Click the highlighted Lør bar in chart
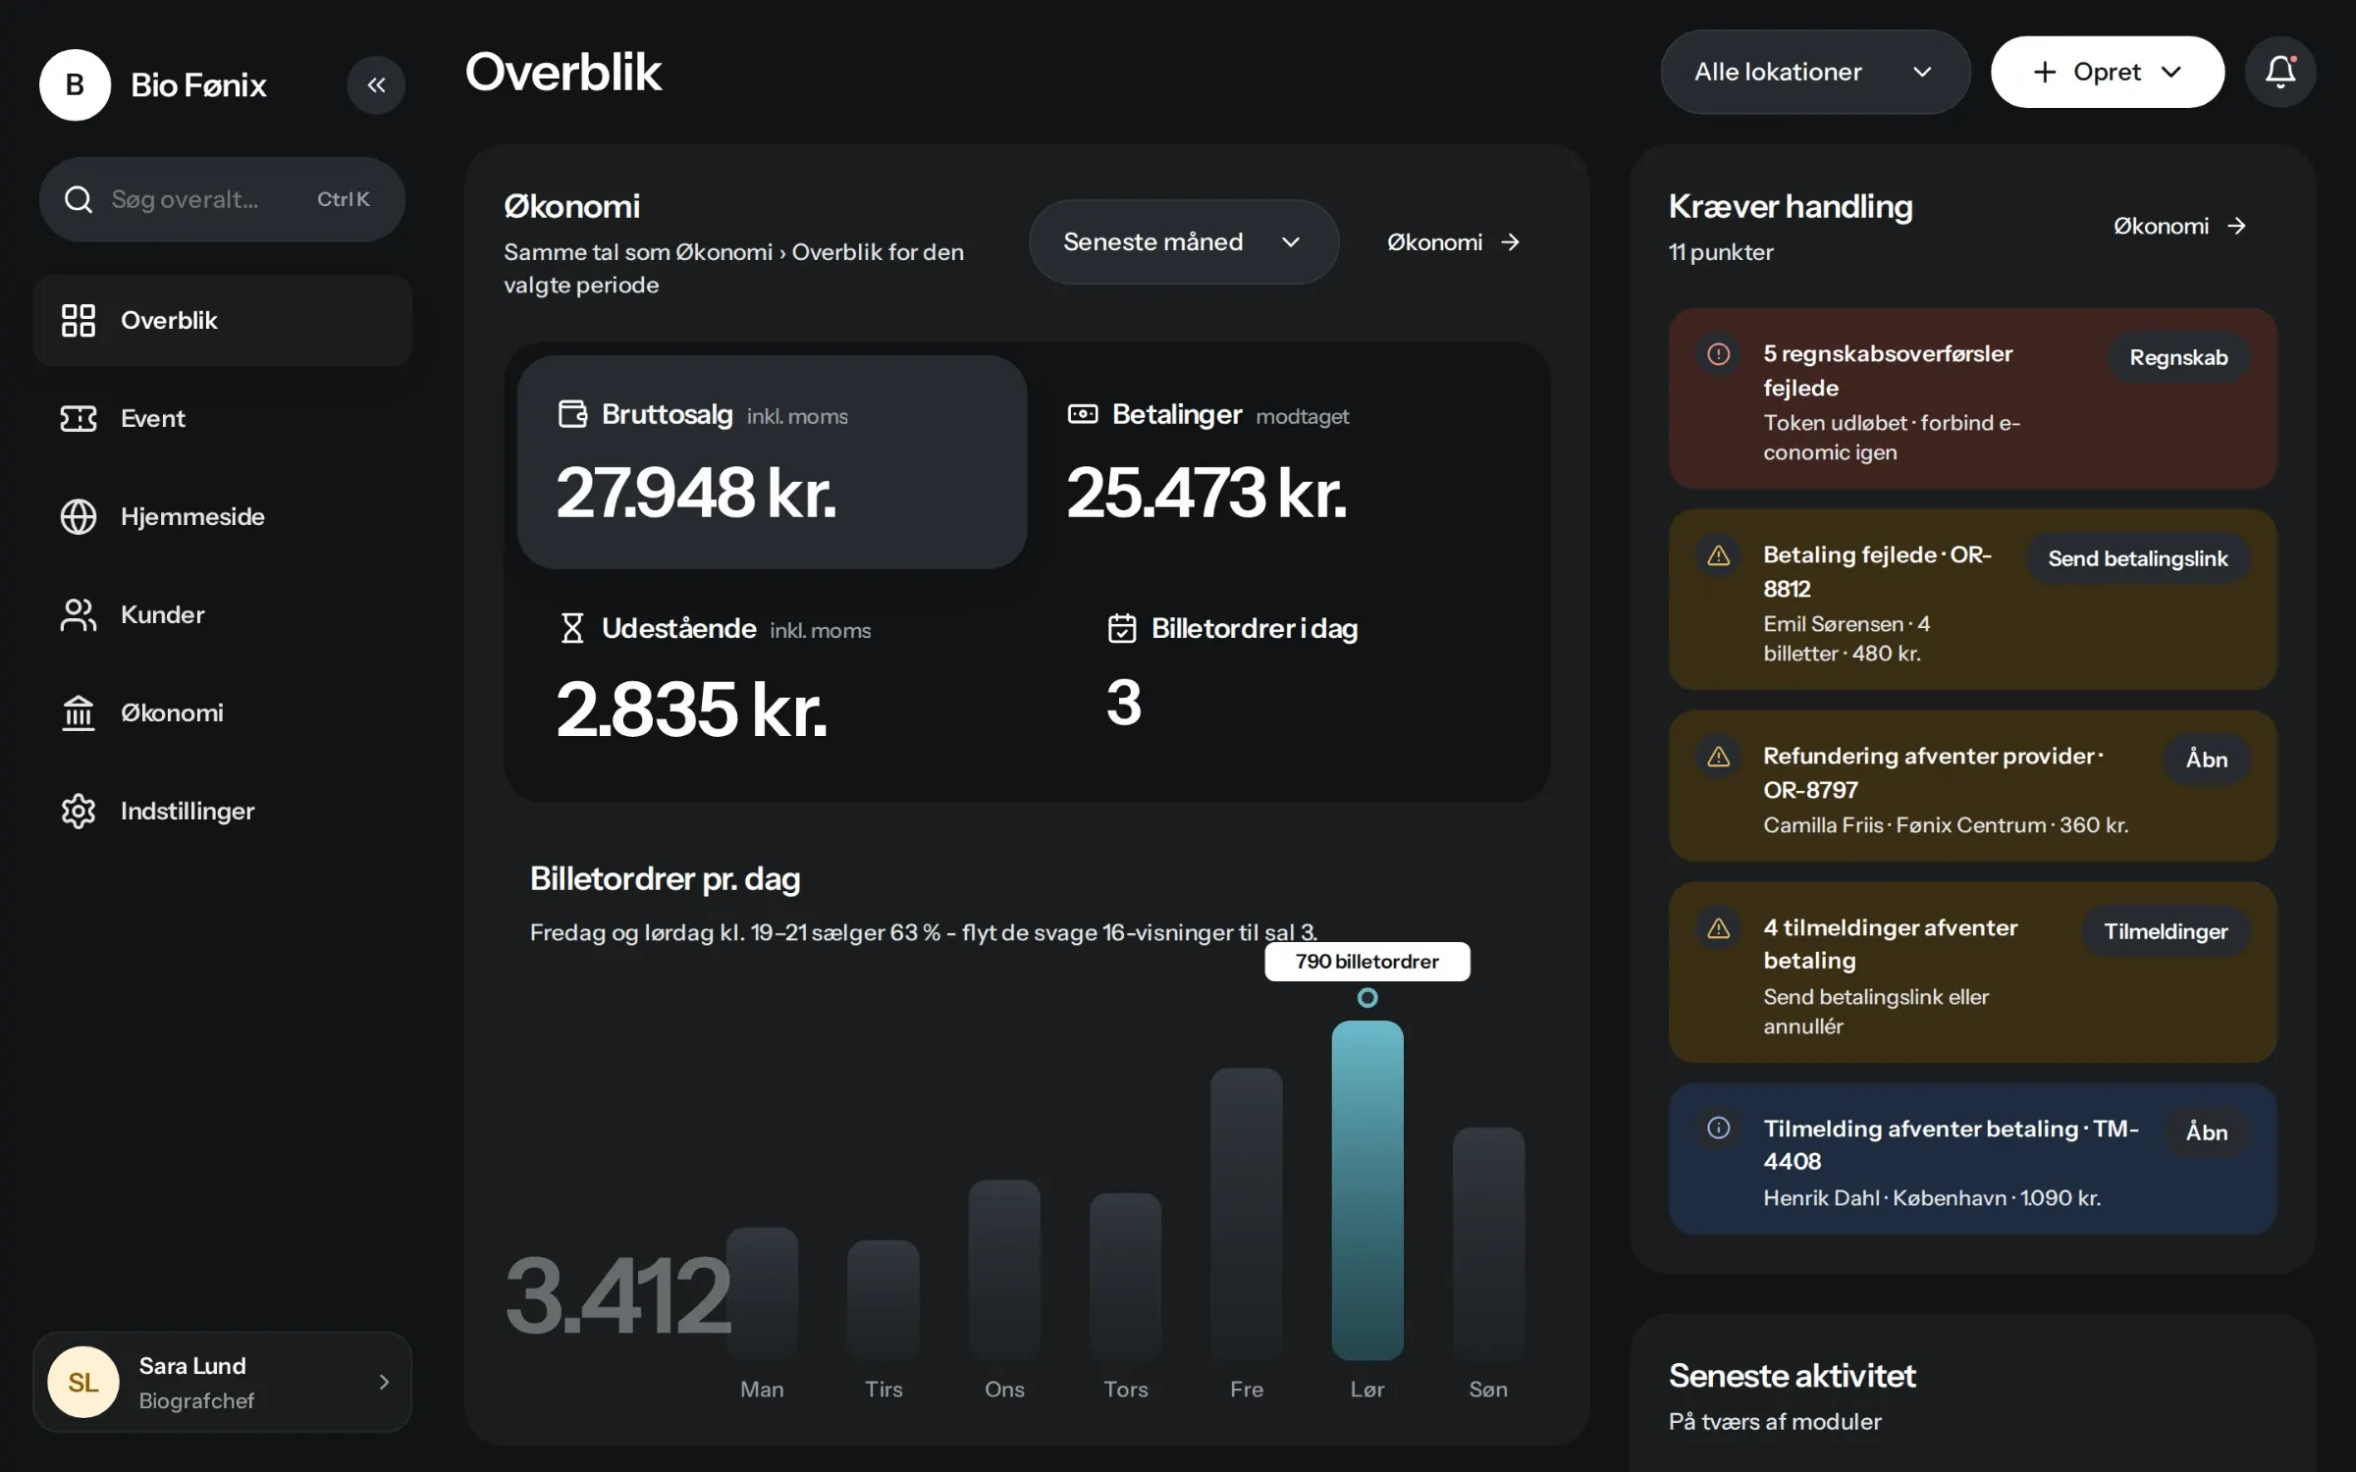 (x=1366, y=1189)
